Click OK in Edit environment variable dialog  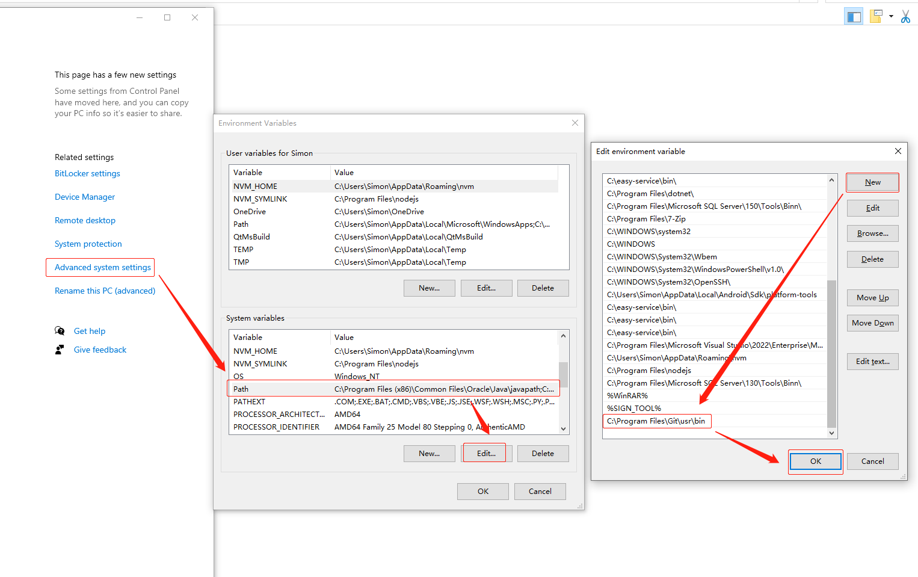click(x=816, y=461)
